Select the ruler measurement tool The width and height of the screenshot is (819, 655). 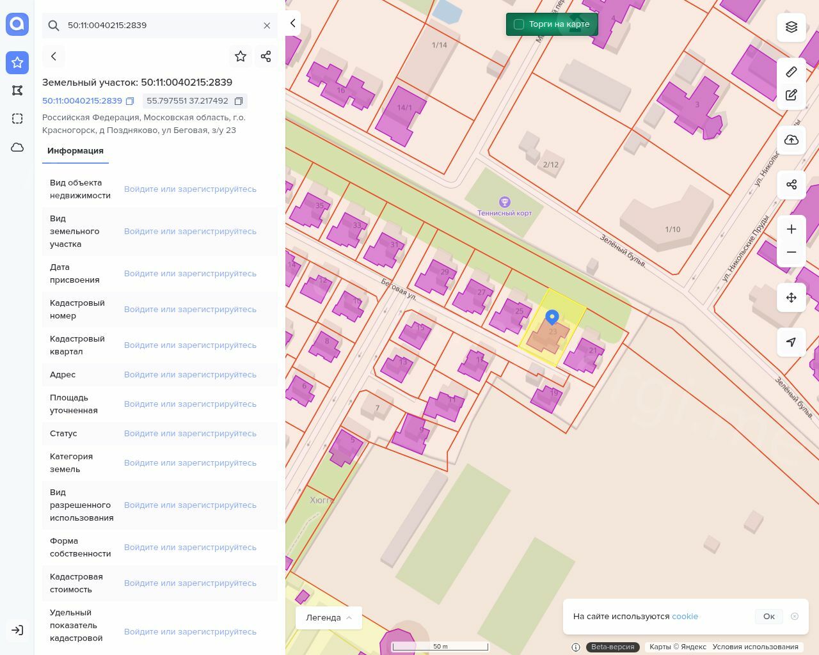pos(791,72)
